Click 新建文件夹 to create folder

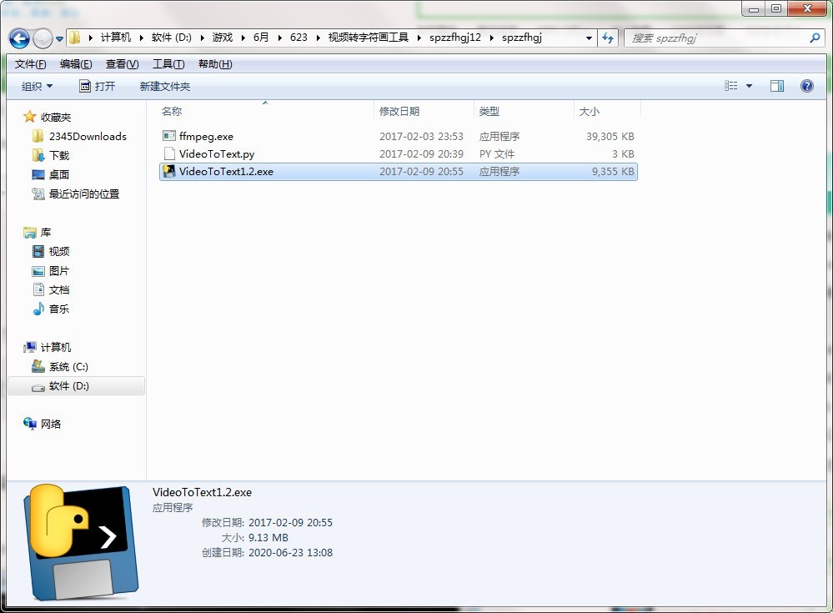click(x=165, y=86)
